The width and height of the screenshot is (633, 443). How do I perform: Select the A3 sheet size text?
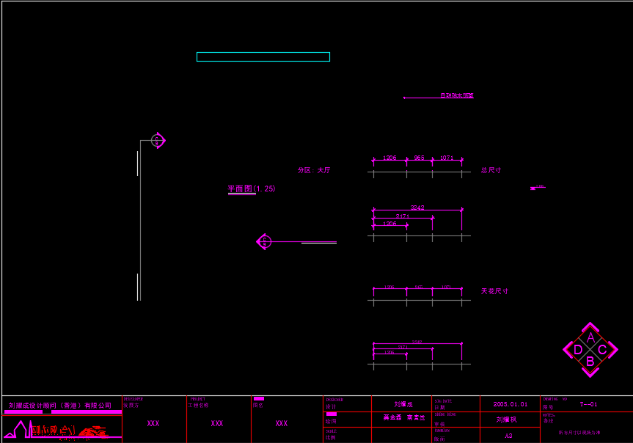[508, 436]
